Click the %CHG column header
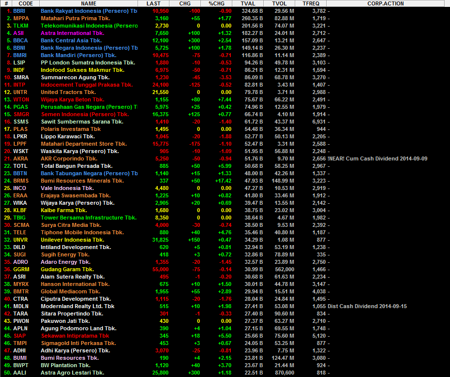 [x=216, y=3]
